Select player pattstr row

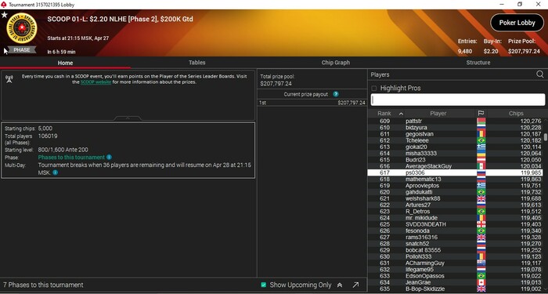455,121
